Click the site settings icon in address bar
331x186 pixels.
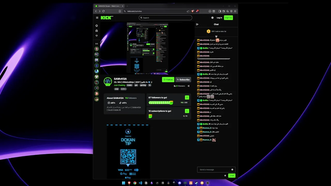(x=125, y=11)
